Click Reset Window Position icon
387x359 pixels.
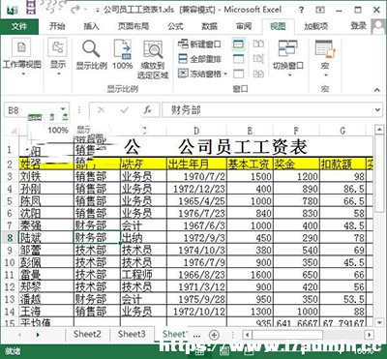(258, 74)
